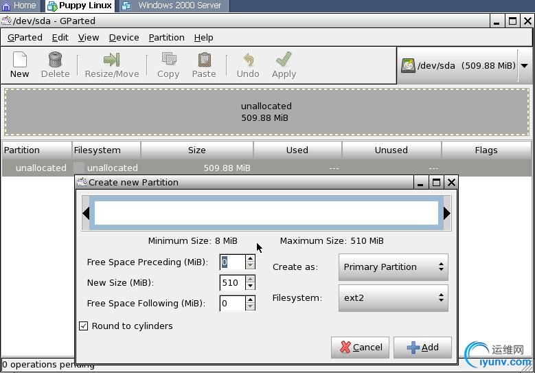Switch to the Windows 2000 Server tab
Screen dimensions: 535x373
[x=174, y=5]
